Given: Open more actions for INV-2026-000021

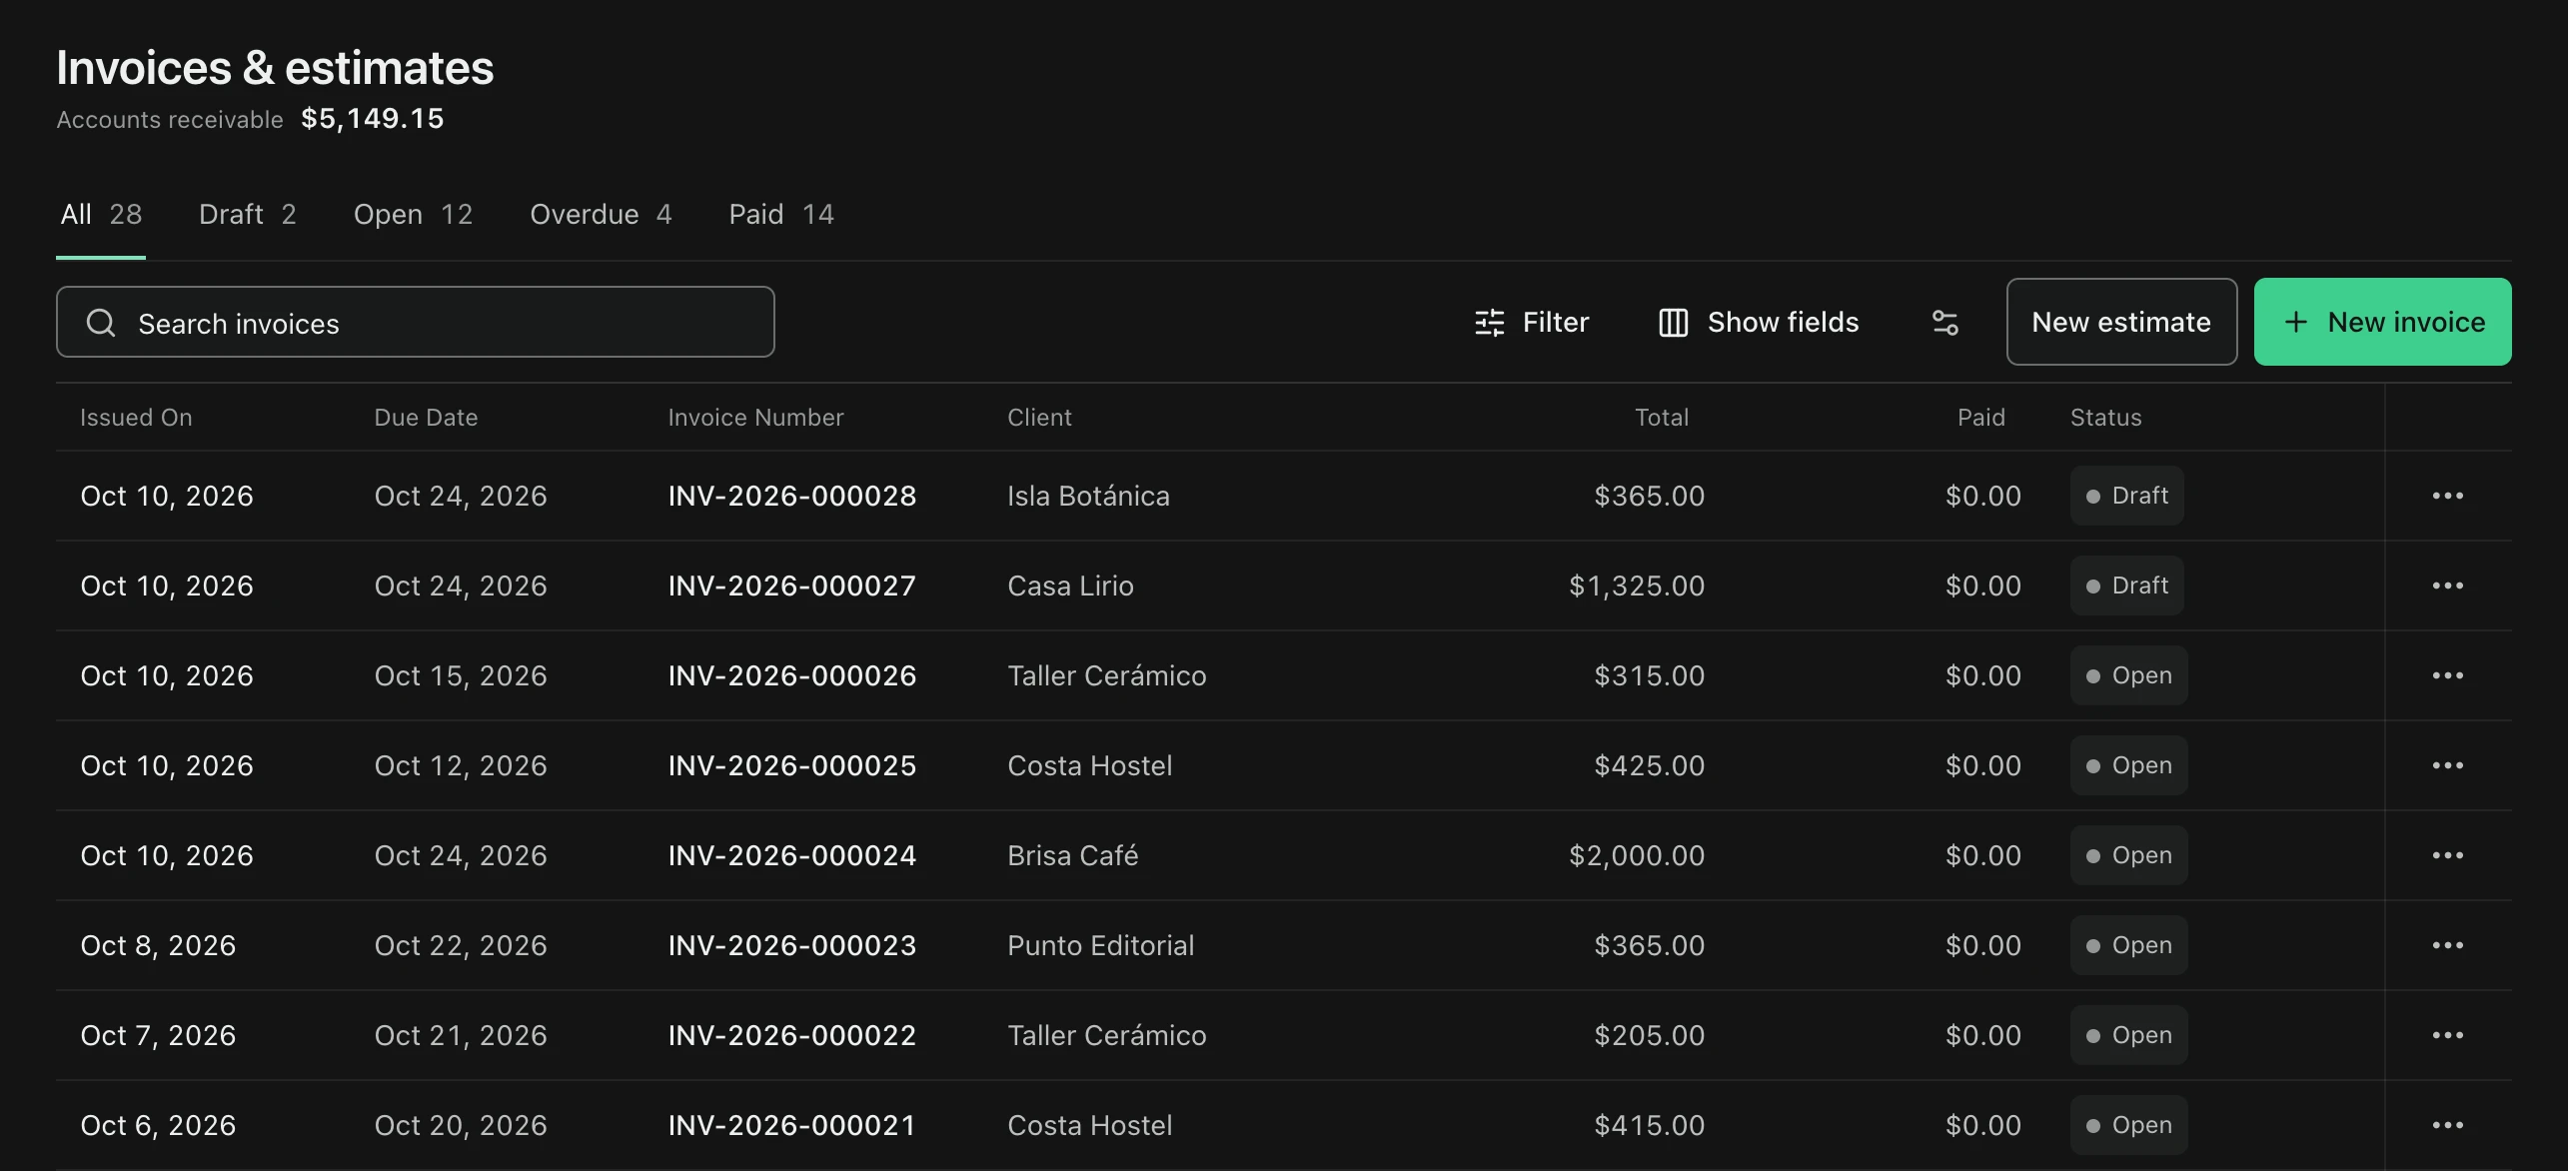Looking at the screenshot, I should point(2447,1125).
